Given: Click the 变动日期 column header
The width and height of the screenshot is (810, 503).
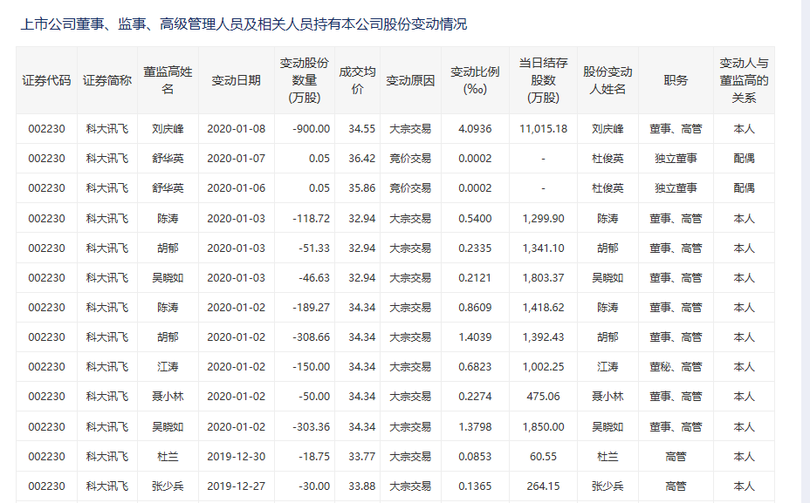Looking at the screenshot, I should 236,80.
